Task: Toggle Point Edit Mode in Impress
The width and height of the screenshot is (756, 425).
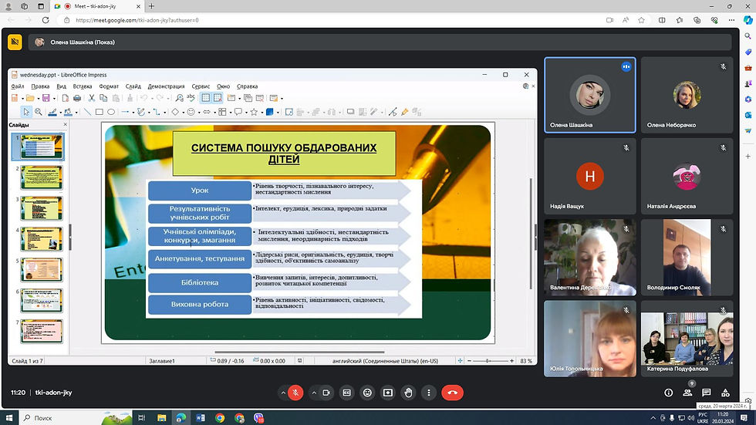Action: 393,112
